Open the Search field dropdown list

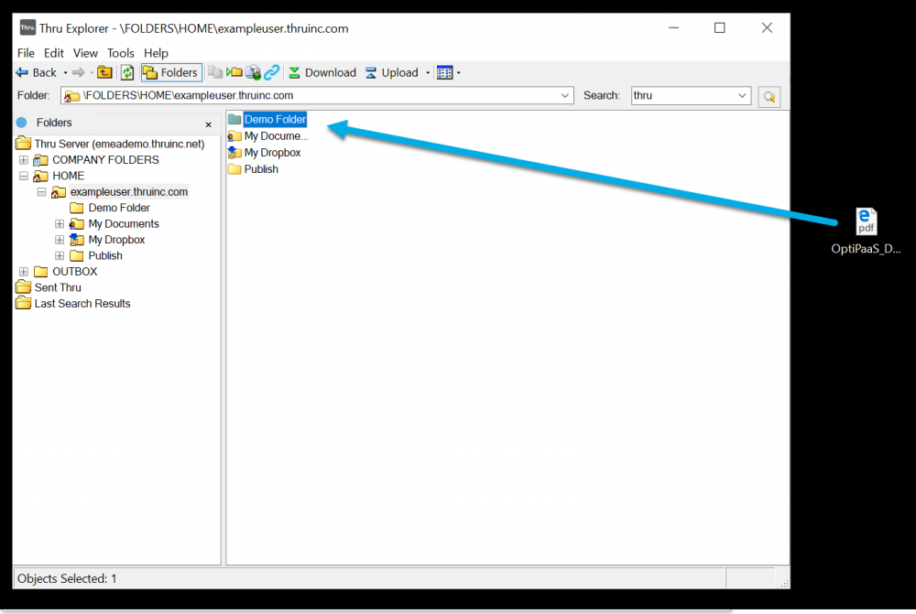tap(742, 96)
